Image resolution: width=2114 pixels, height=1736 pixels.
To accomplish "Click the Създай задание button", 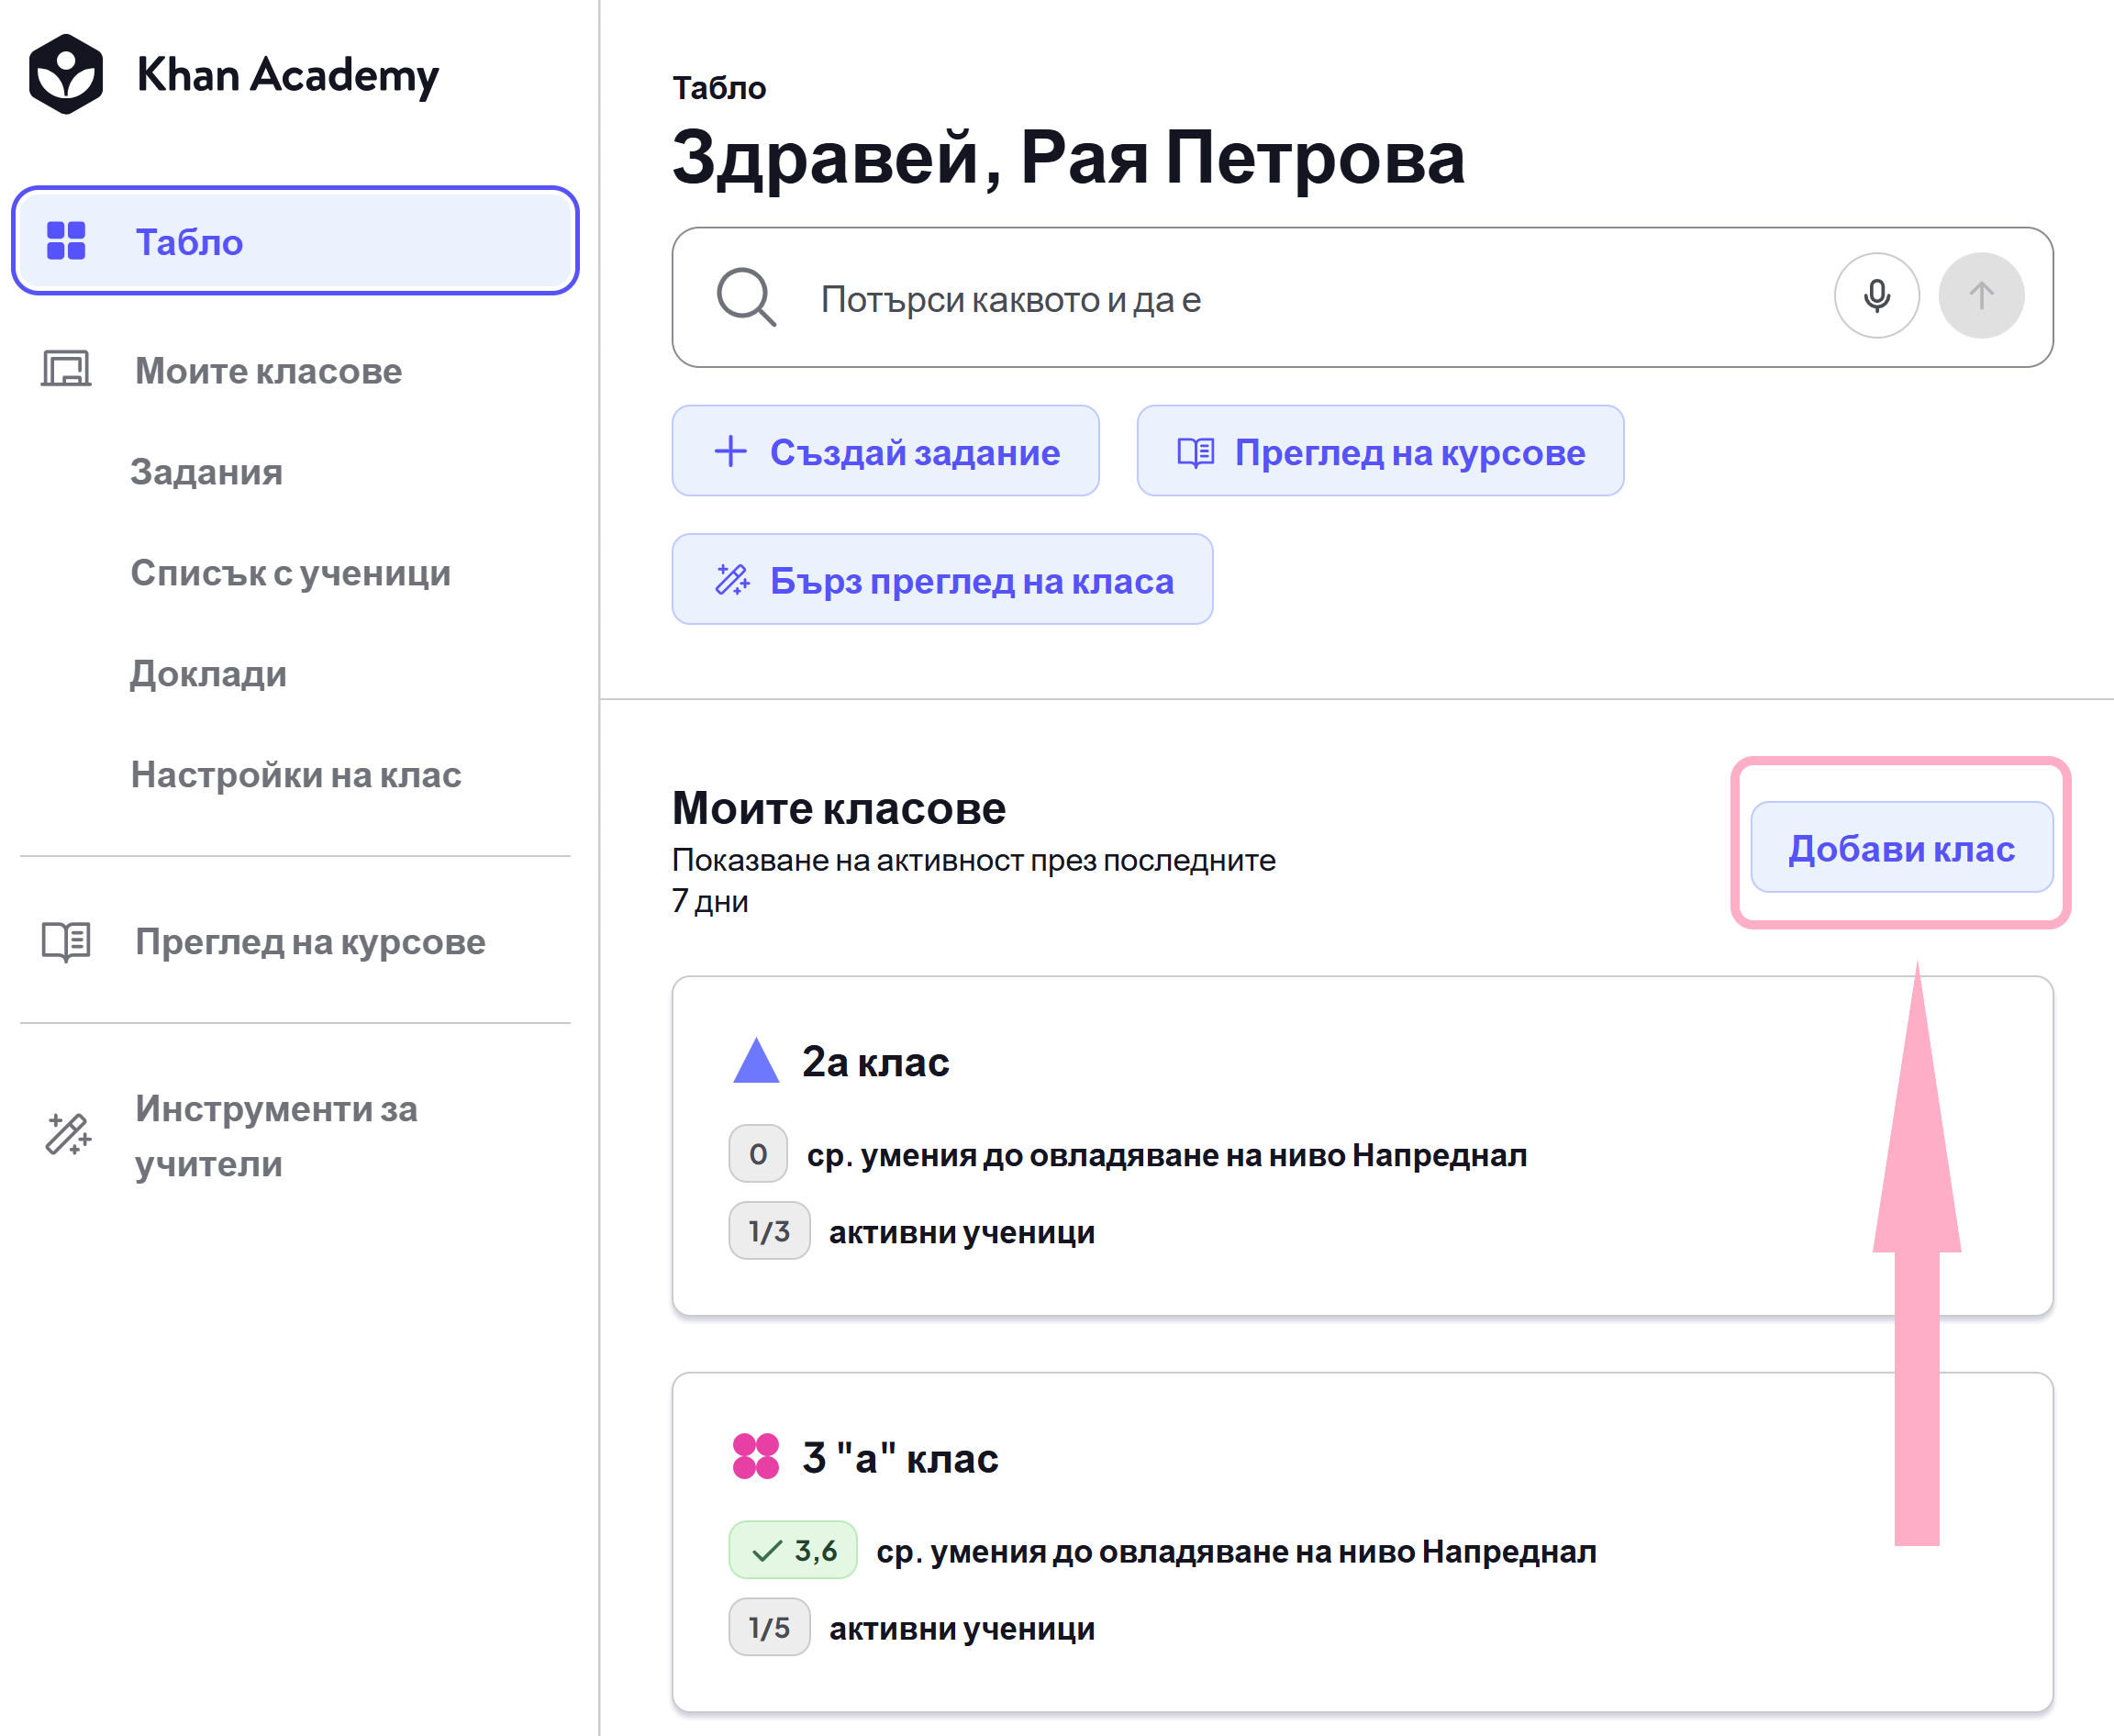I will click(x=886, y=451).
